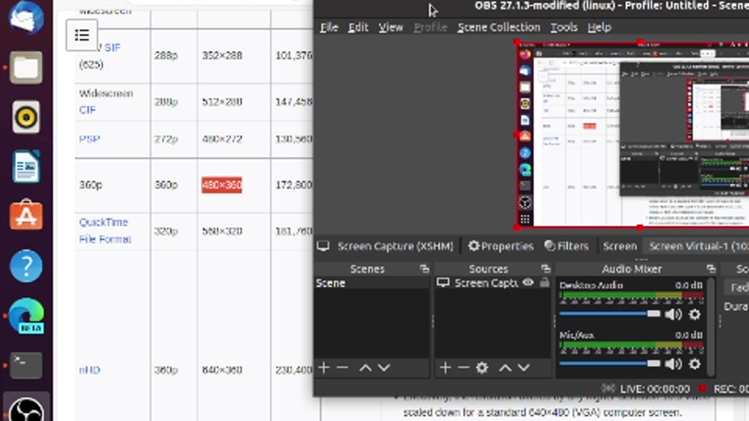This screenshot has width=749, height=421.
Task: Move scene down in Scenes panel
Action: [384, 368]
